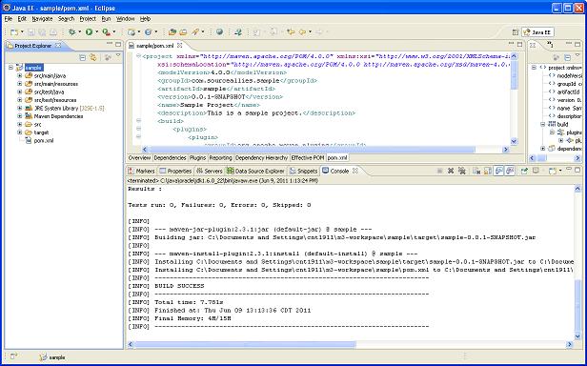
Task: Open the Open Console dropdown arrow
Action: 560,171
